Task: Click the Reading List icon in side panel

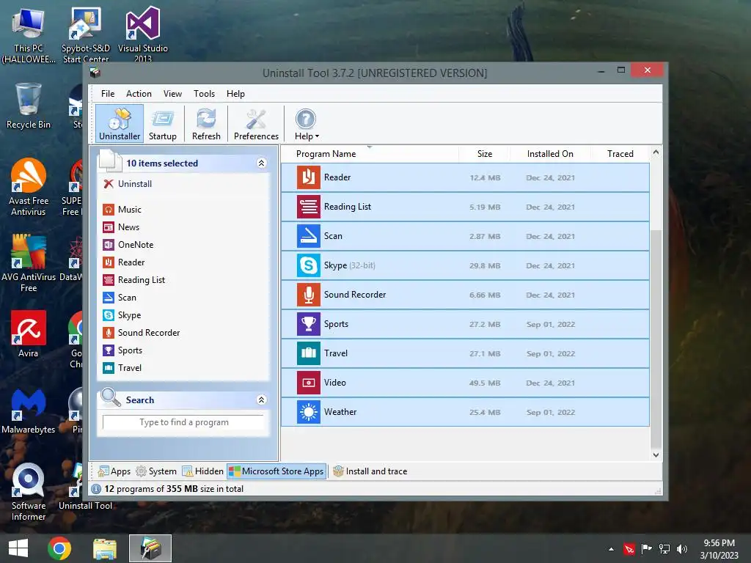Action: click(109, 280)
